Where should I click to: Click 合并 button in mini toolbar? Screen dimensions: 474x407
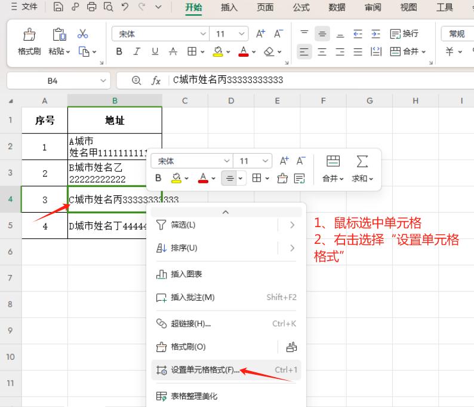333,169
